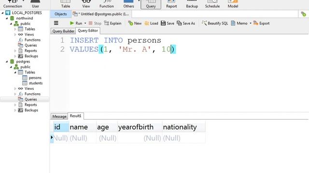Select the Query toolbar button
309x173 pixels.
click(151, 4)
